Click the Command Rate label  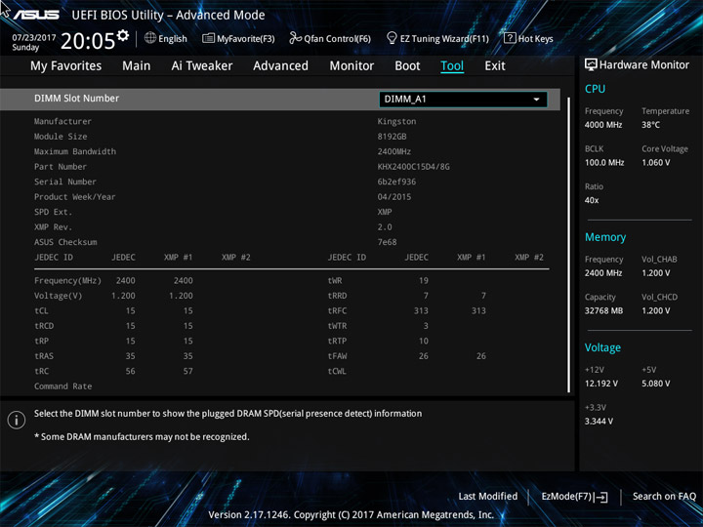pos(63,386)
